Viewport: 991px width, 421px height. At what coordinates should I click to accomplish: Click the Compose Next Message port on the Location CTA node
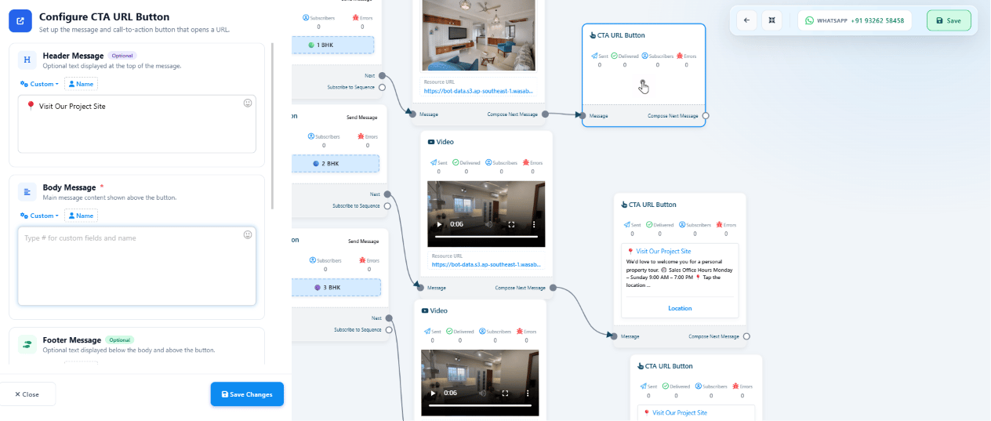tap(746, 336)
